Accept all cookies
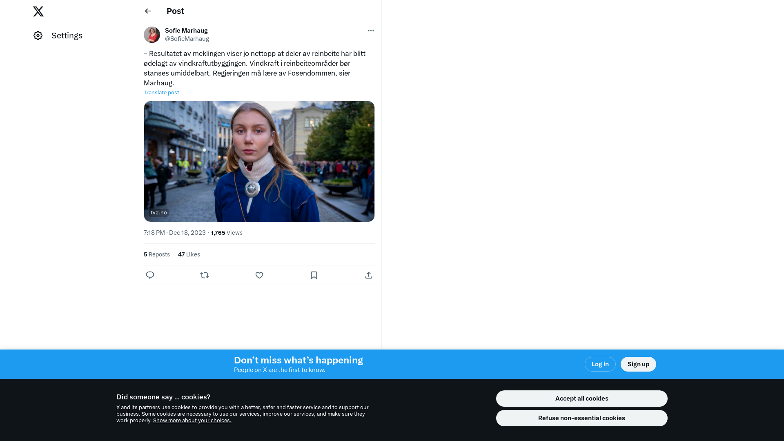Viewport: 784px width, 441px height. point(581,399)
